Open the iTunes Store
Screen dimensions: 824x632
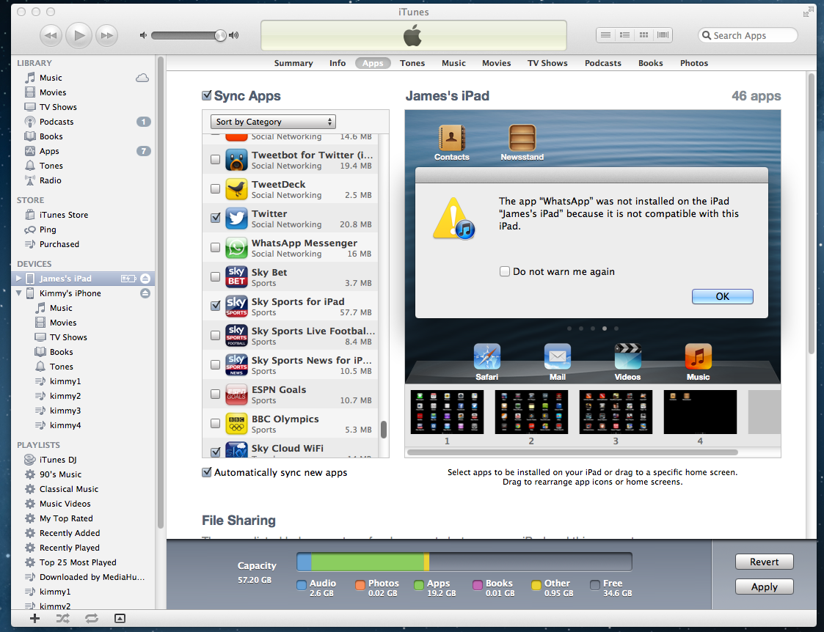[x=64, y=216]
